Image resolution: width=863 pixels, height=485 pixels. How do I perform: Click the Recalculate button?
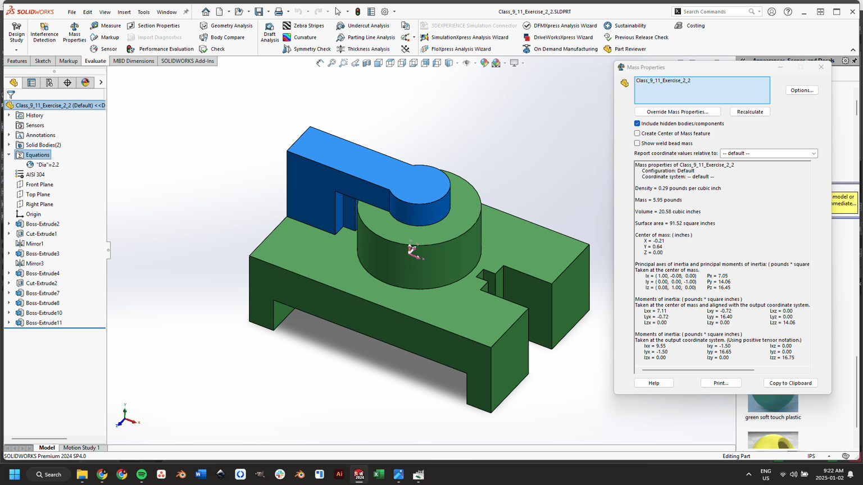(x=750, y=112)
